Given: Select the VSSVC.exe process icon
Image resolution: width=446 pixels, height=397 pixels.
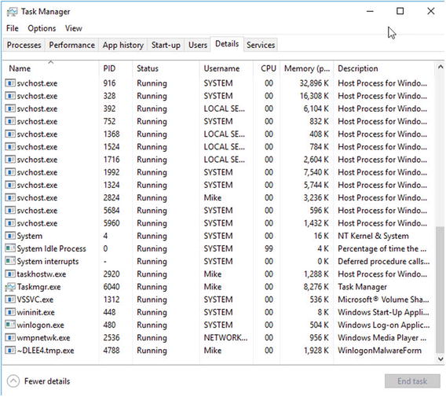Looking at the screenshot, I should coord(10,300).
